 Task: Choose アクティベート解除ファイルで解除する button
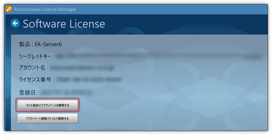(x=48, y=119)
